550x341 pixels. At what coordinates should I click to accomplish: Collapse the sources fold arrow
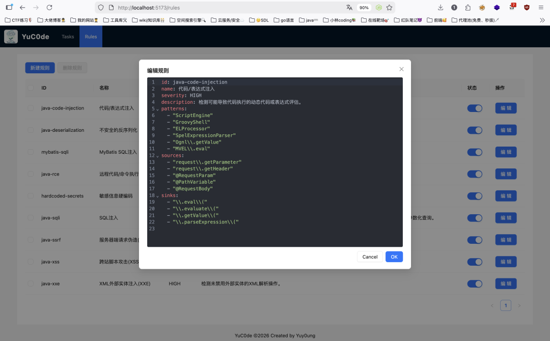157,156
